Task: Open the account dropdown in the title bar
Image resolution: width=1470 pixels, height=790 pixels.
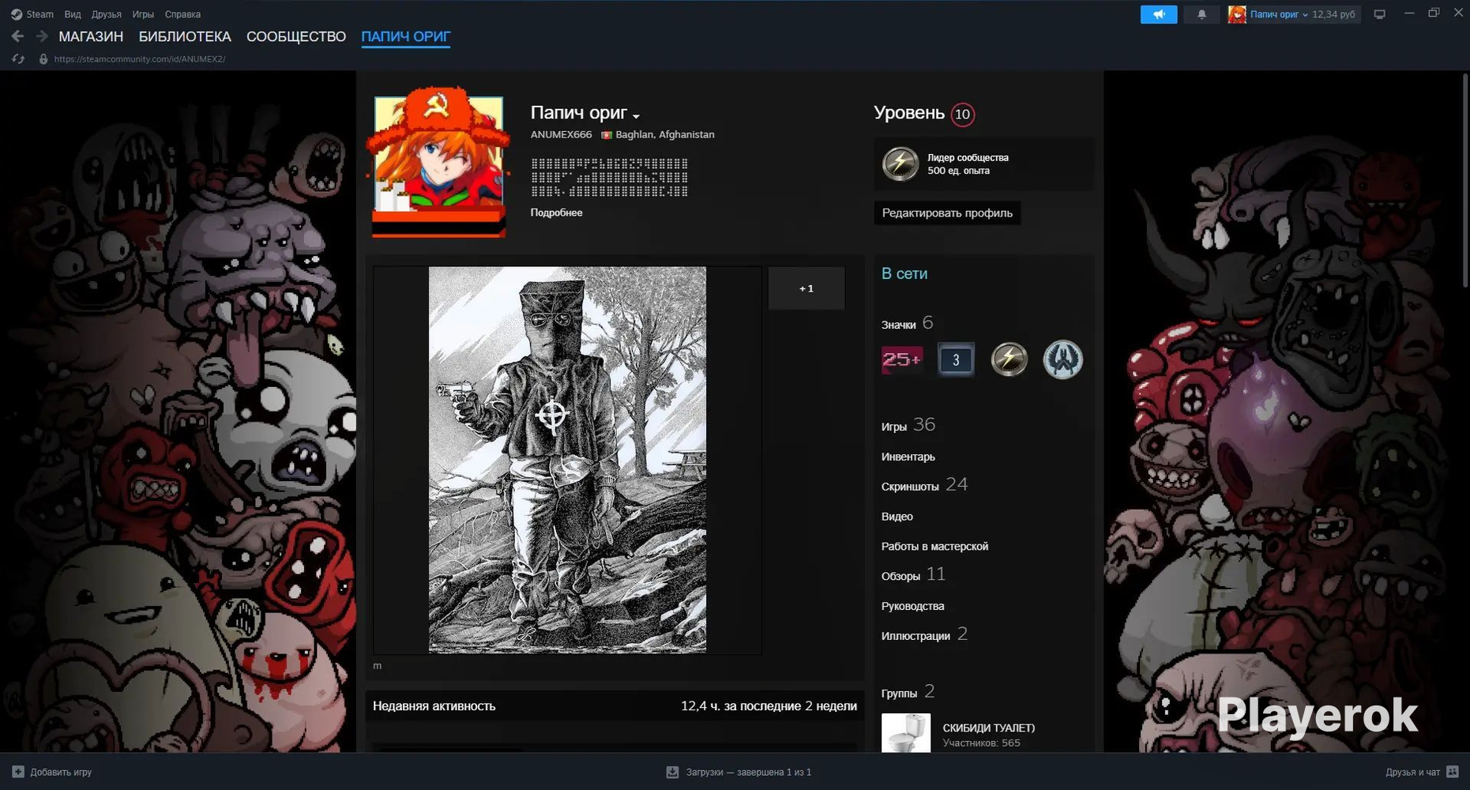Action: [1279, 14]
